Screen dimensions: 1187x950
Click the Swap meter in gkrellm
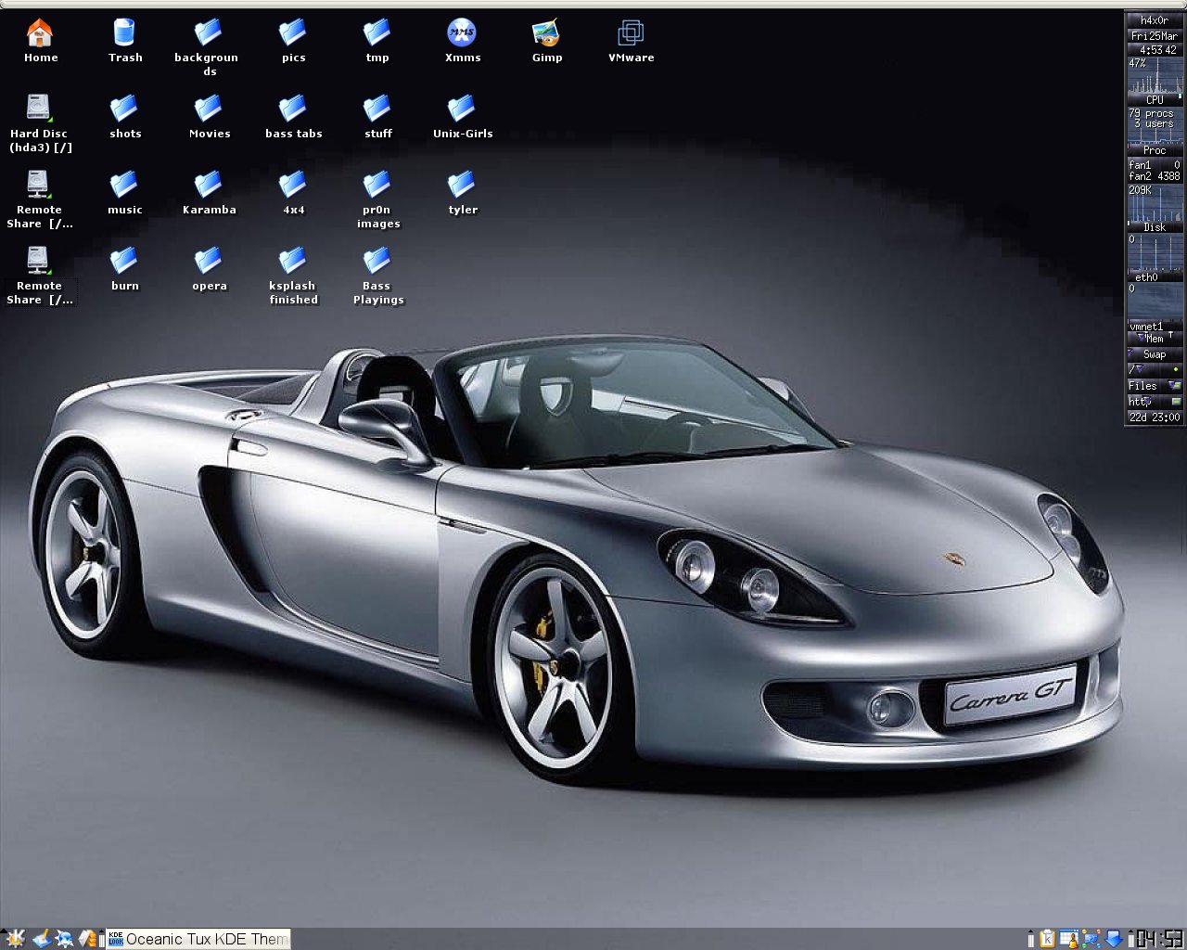(1155, 354)
